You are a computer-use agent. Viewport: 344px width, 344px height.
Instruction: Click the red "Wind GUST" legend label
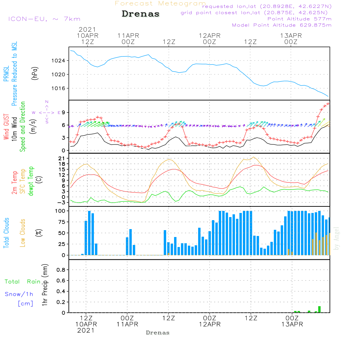6,127
